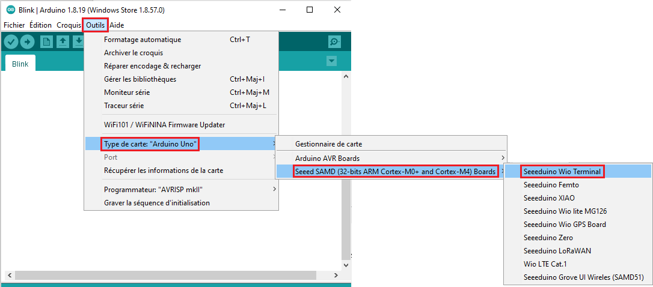Open the Serial Monitor magnifier icon
Viewport: 653px width, 287px height.
pos(334,41)
